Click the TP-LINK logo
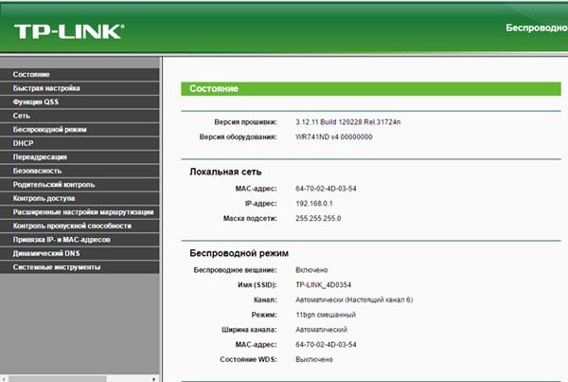 pyautogui.click(x=69, y=31)
